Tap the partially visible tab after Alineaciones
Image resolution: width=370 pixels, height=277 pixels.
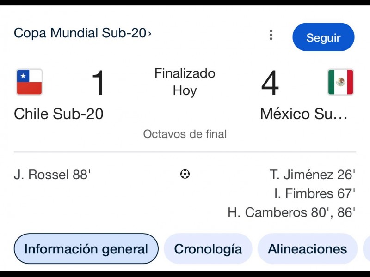[x=366, y=249]
